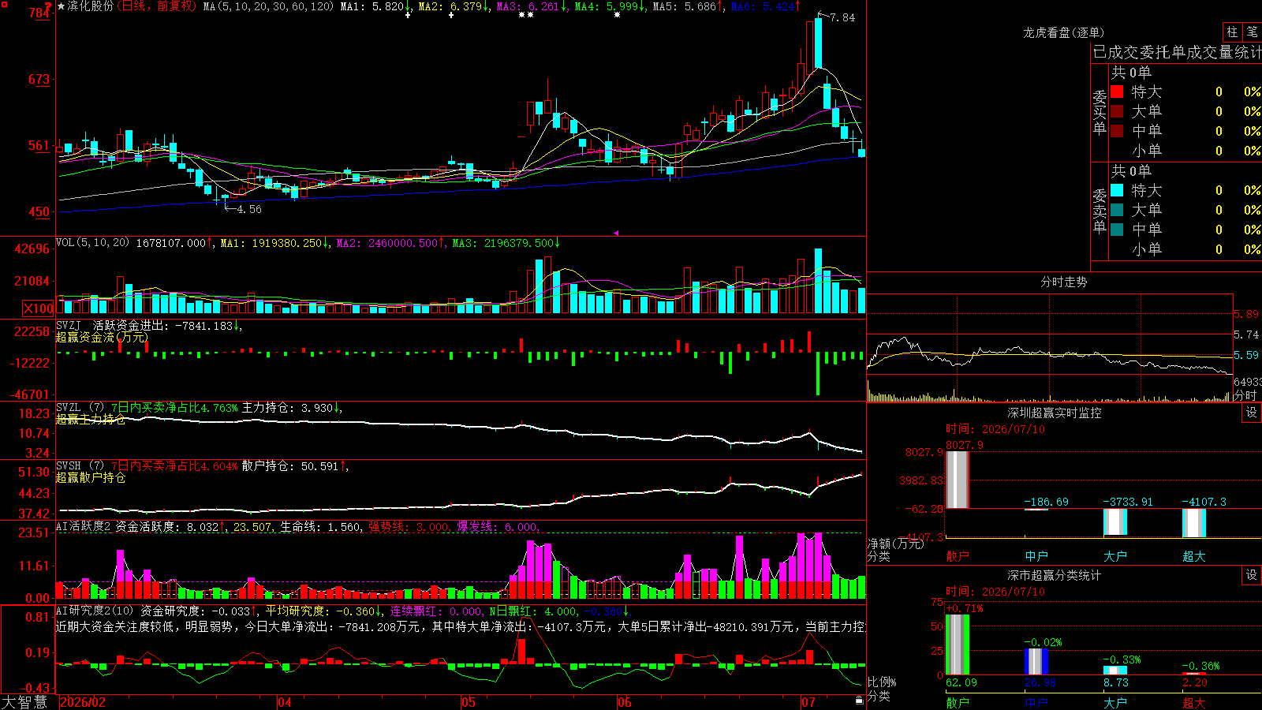Viewport: 1262px width, 710px height.
Task: Open settings 设 for 深市超赢分类统计
Action: [x=1252, y=575]
